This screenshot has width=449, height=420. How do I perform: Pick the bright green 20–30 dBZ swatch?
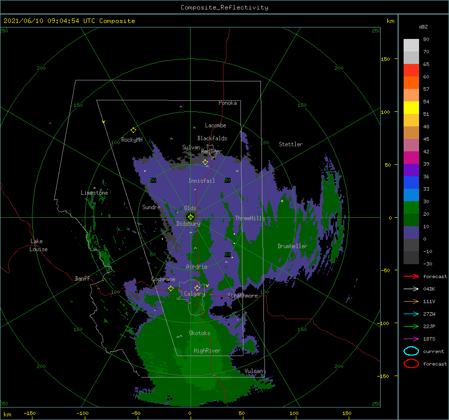click(x=411, y=208)
